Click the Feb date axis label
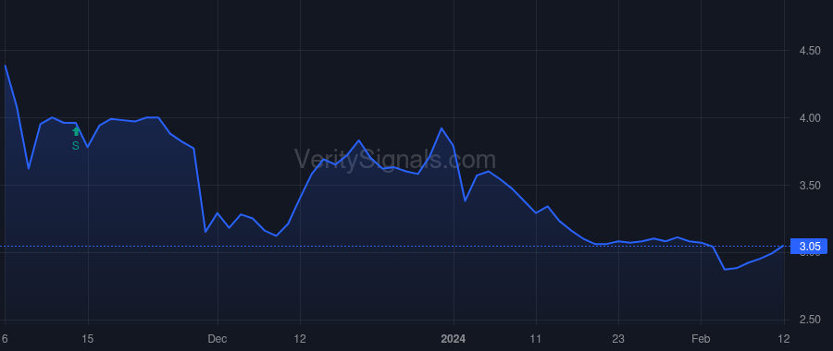833x351 pixels. point(702,339)
